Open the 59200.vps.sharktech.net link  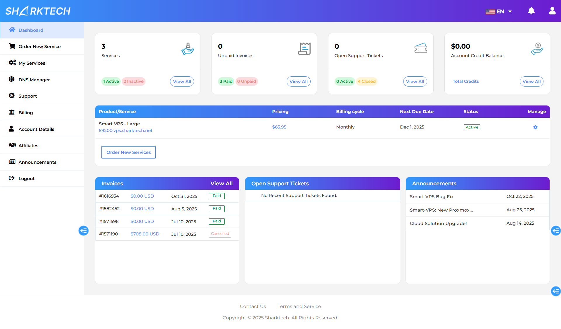(126, 131)
